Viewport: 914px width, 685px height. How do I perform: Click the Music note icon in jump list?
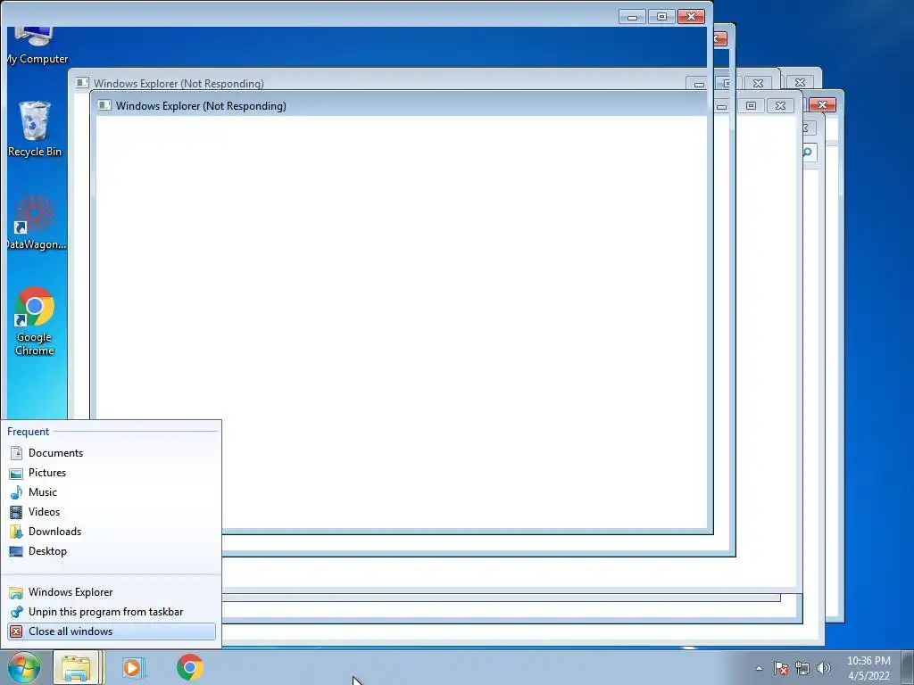click(16, 492)
